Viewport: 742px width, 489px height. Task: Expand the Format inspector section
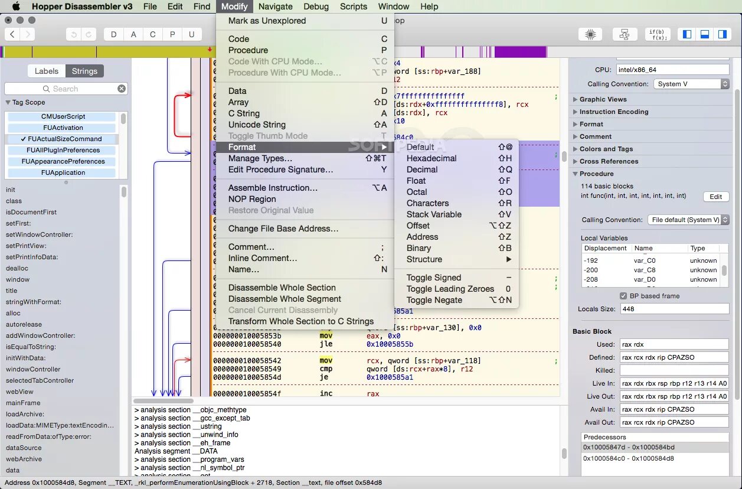point(576,124)
